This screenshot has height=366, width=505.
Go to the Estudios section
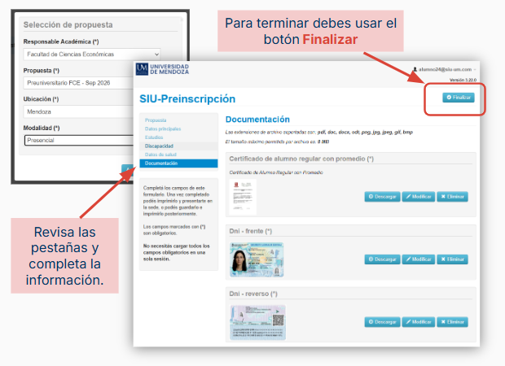(x=154, y=137)
